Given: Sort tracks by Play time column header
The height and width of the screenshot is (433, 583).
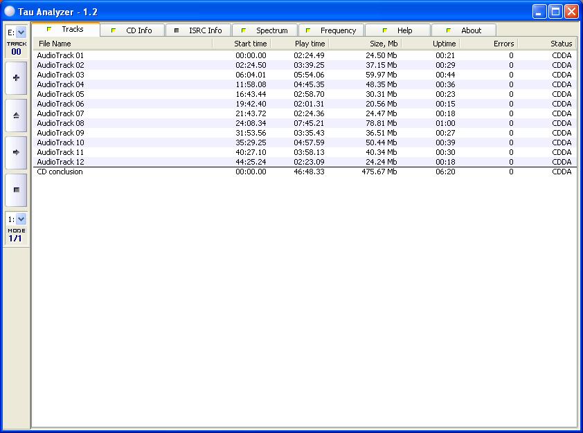Looking at the screenshot, I should (x=299, y=44).
